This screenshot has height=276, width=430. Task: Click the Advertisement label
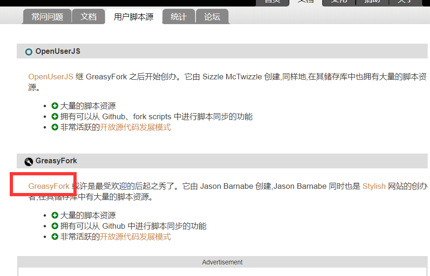(222, 262)
